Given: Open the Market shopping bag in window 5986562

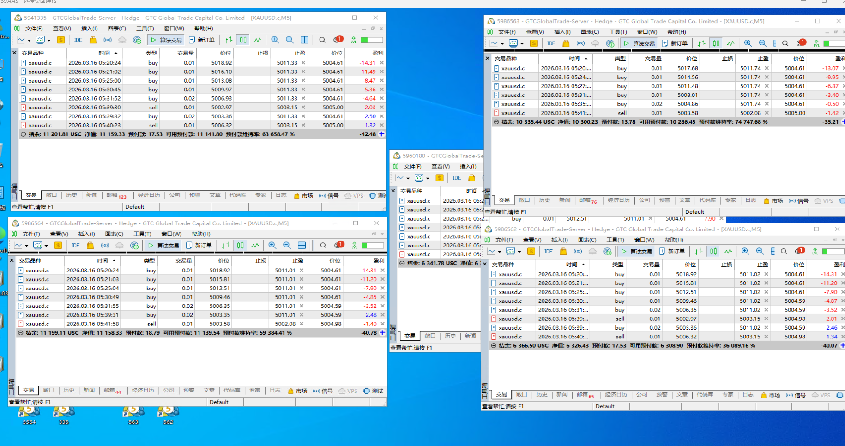Looking at the screenshot, I should click(x=563, y=252).
